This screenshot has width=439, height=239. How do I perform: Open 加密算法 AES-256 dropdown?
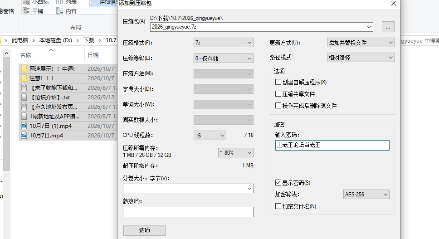tap(366, 194)
